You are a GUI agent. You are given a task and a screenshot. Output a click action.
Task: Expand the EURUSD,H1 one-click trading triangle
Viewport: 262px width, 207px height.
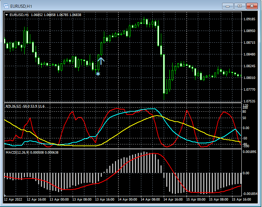(x=6, y=15)
